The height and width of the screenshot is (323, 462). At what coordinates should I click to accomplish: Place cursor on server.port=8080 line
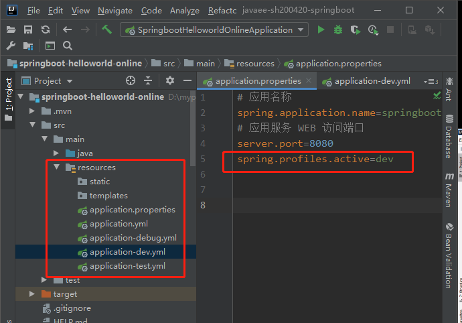coord(285,143)
